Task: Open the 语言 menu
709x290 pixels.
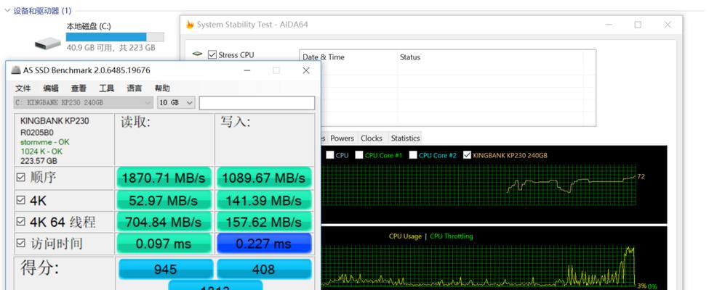Action: click(x=135, y=88)
